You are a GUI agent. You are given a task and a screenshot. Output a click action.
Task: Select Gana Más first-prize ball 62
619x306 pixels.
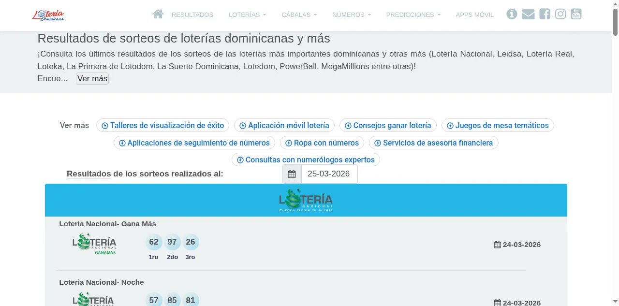(x=154, y=242)
